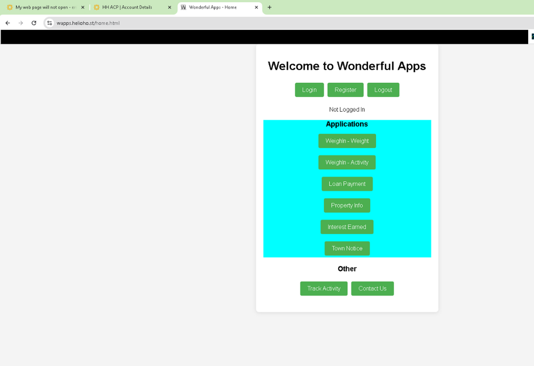Open the WeighIn - Weight application

click(x=347, y=141)
